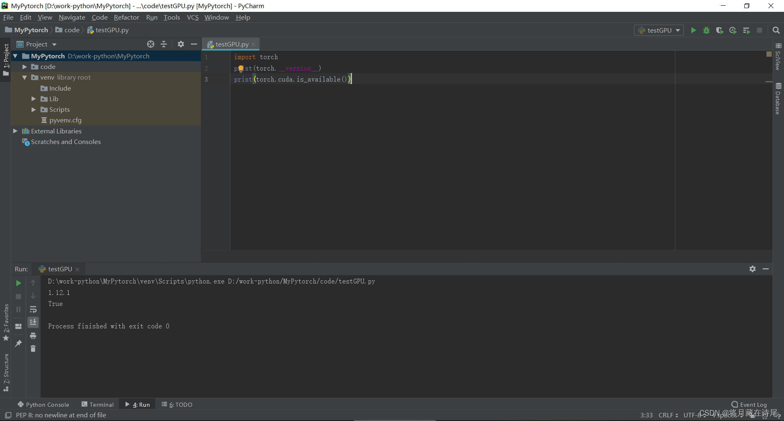Click the Stop square in Run panel
This screenshot has width=784, height=421.
click(18, 297)
